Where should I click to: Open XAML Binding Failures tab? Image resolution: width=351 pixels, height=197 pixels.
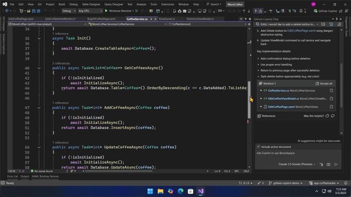click(x=45, y=176)
